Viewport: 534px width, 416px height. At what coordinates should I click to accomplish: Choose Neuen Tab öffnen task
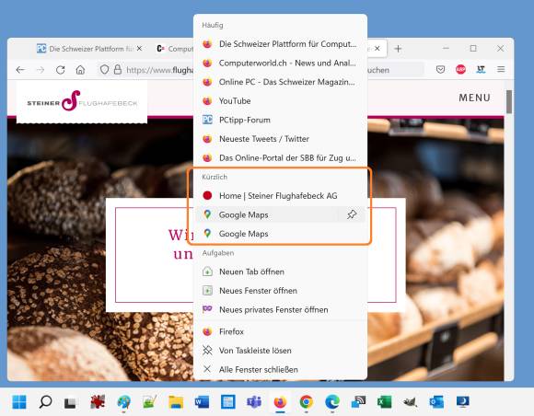pos(280,272)
